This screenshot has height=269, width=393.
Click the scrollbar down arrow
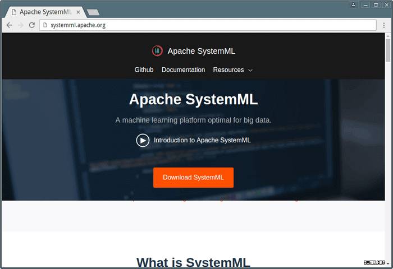click(x=388, y=264)
